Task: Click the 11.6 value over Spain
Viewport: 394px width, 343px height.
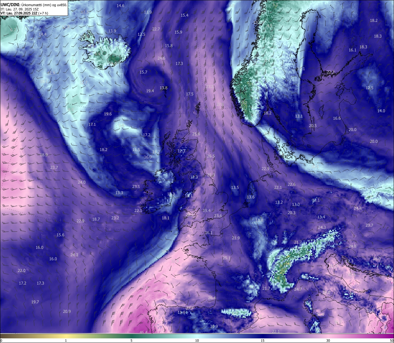Action: tap(181, 313)
